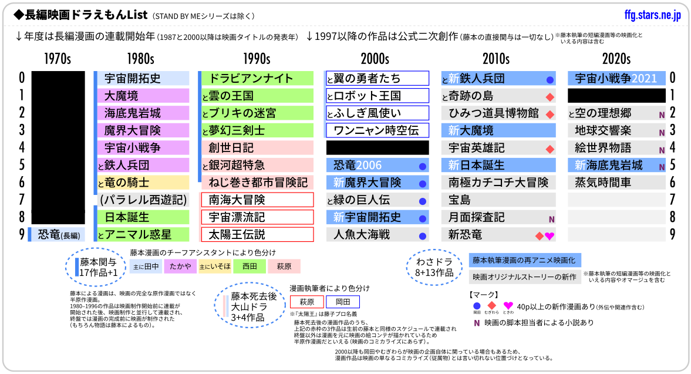
Task: Click the ドラビアンナイト cell
Action: 257,79
